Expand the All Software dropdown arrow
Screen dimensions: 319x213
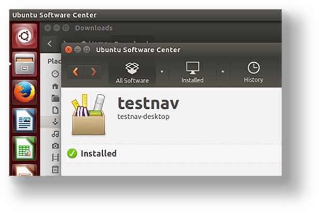pos(162,72)
